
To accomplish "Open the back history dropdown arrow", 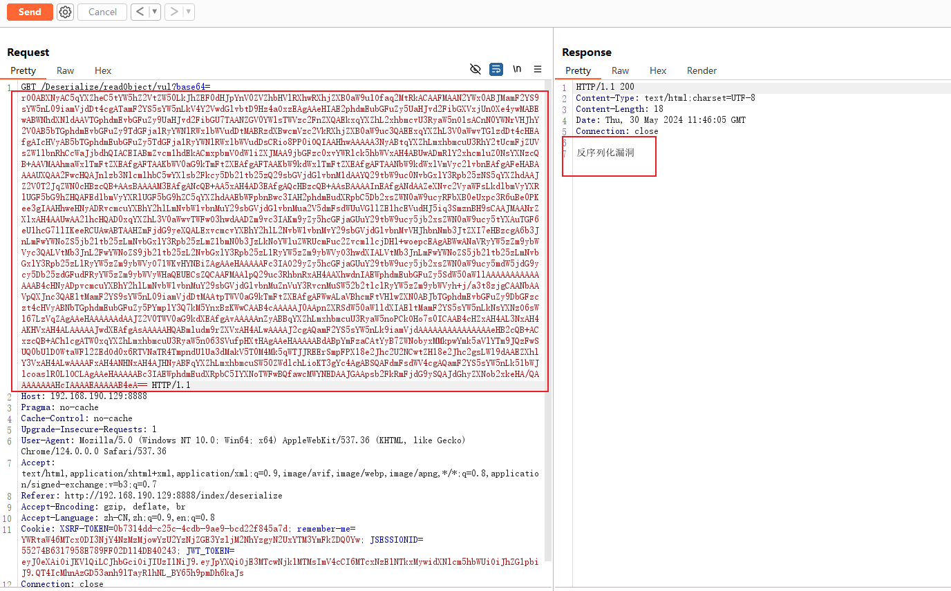I will [155, 12].
